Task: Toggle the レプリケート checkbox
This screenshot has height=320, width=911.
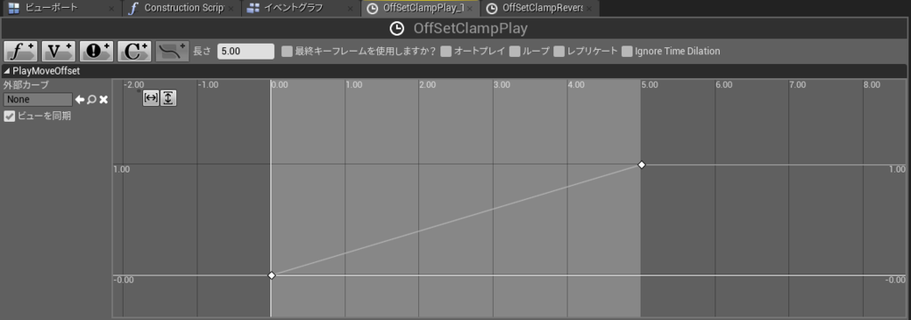Action: 559,51
